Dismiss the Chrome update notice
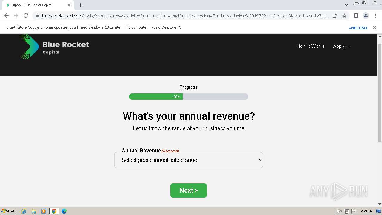 [375, 27]
